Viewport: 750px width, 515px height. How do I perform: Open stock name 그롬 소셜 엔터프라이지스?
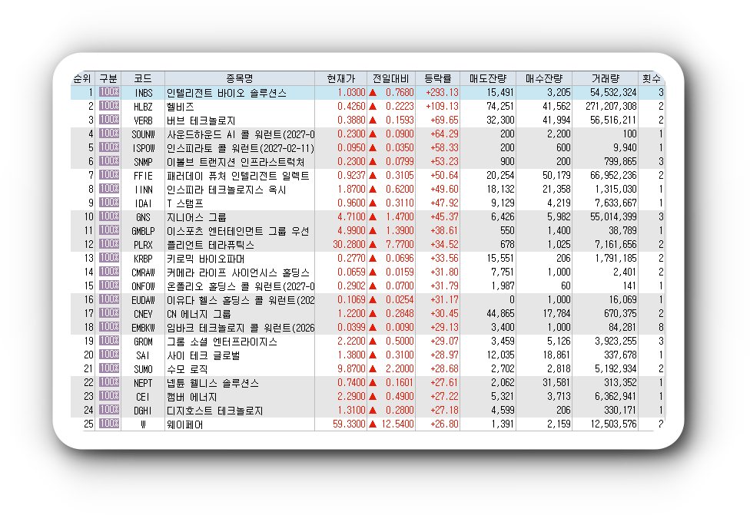(x=222, y=342)
